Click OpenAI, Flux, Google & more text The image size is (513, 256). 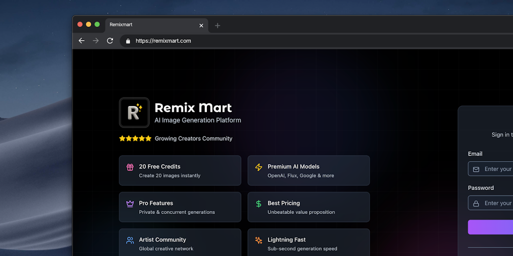(x=301, y=175)
